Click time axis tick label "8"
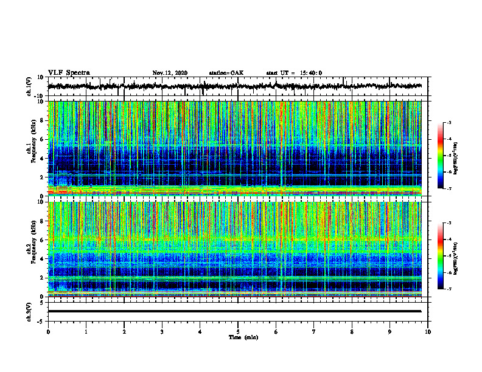The height and width of the screenshot is (372, 482). tap(352, 332)
